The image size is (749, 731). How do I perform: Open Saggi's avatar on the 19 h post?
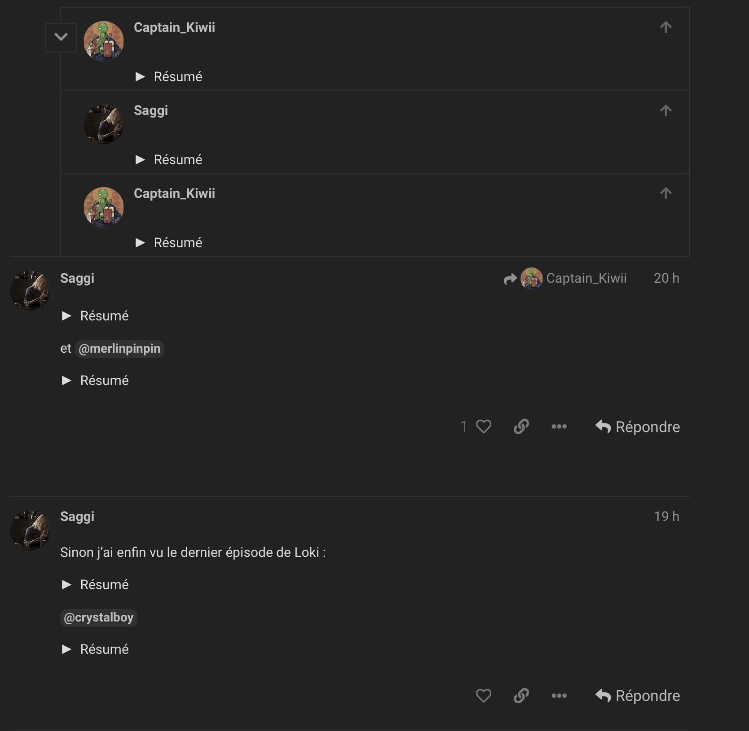[30, 530]
